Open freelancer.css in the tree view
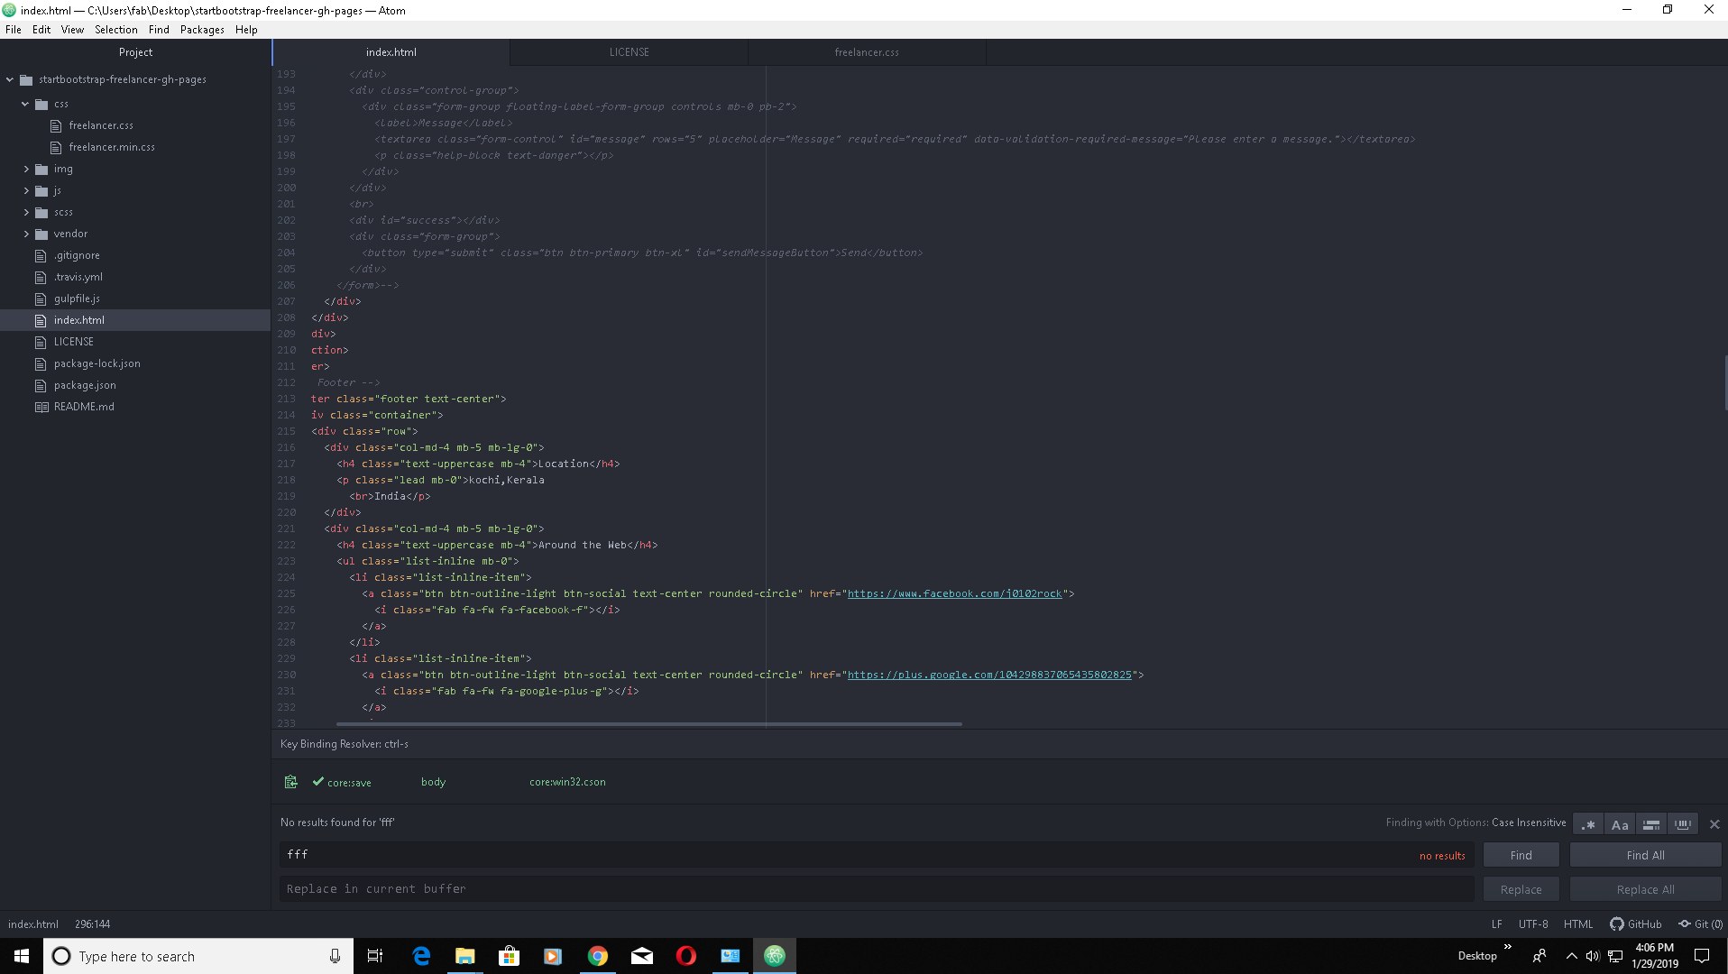This screenshot has height=974, width=1728. 101,125
